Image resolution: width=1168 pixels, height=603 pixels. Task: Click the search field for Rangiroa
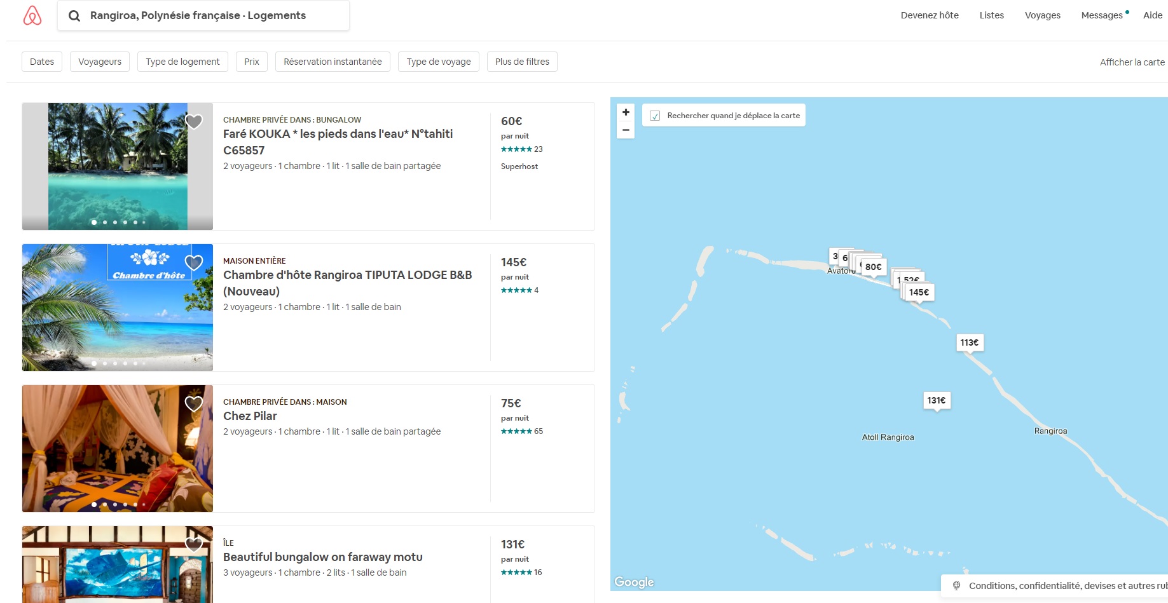pyautogui.click(x=210, y=15)
